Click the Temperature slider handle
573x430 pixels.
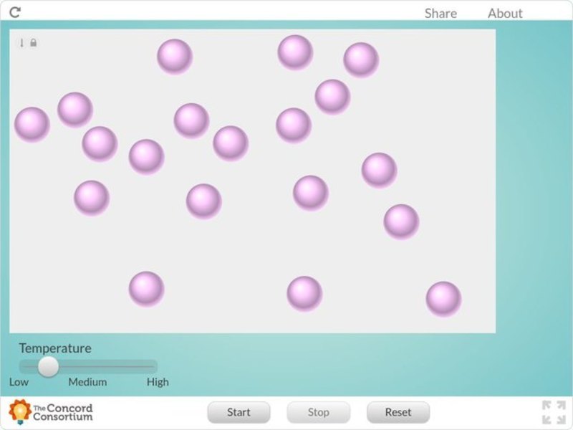pyautogui.click(x=49, y=367)
